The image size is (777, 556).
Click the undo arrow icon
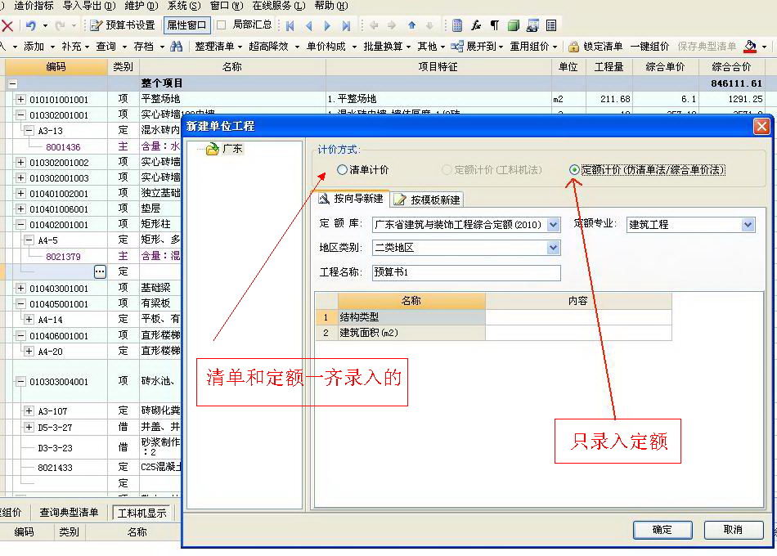tap(31, 25)
